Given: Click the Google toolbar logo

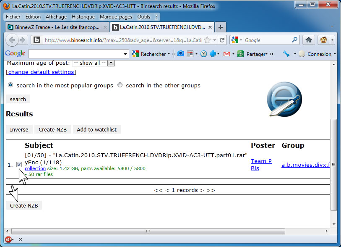Looking at the screenshot, I should [x=15, y=54].
